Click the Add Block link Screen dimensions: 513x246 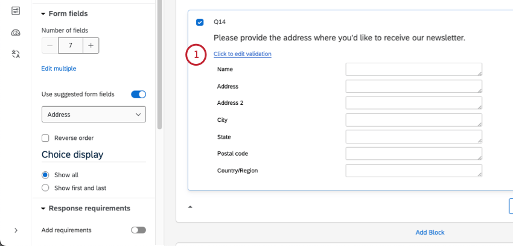tap(430, 232)
